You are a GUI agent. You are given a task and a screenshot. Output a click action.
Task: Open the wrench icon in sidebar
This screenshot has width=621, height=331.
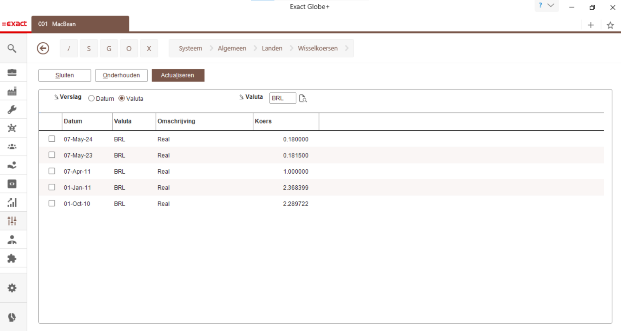(12, 110)
